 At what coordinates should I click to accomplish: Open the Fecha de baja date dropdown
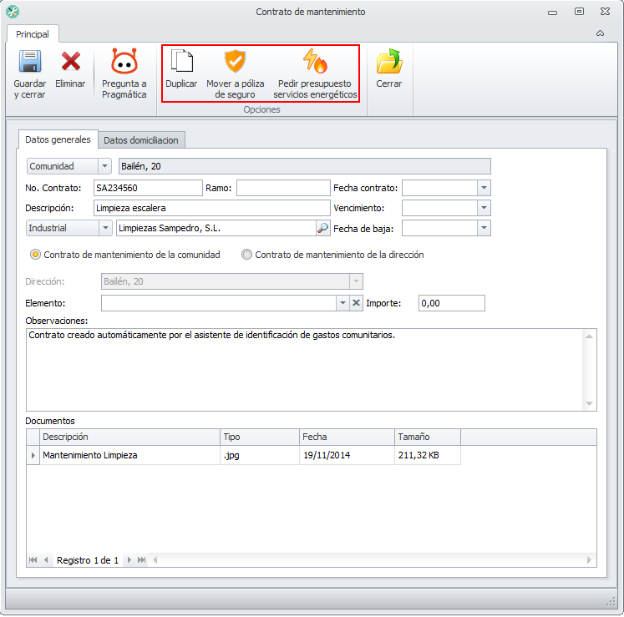pyautogui.click(x=484, y=228)
